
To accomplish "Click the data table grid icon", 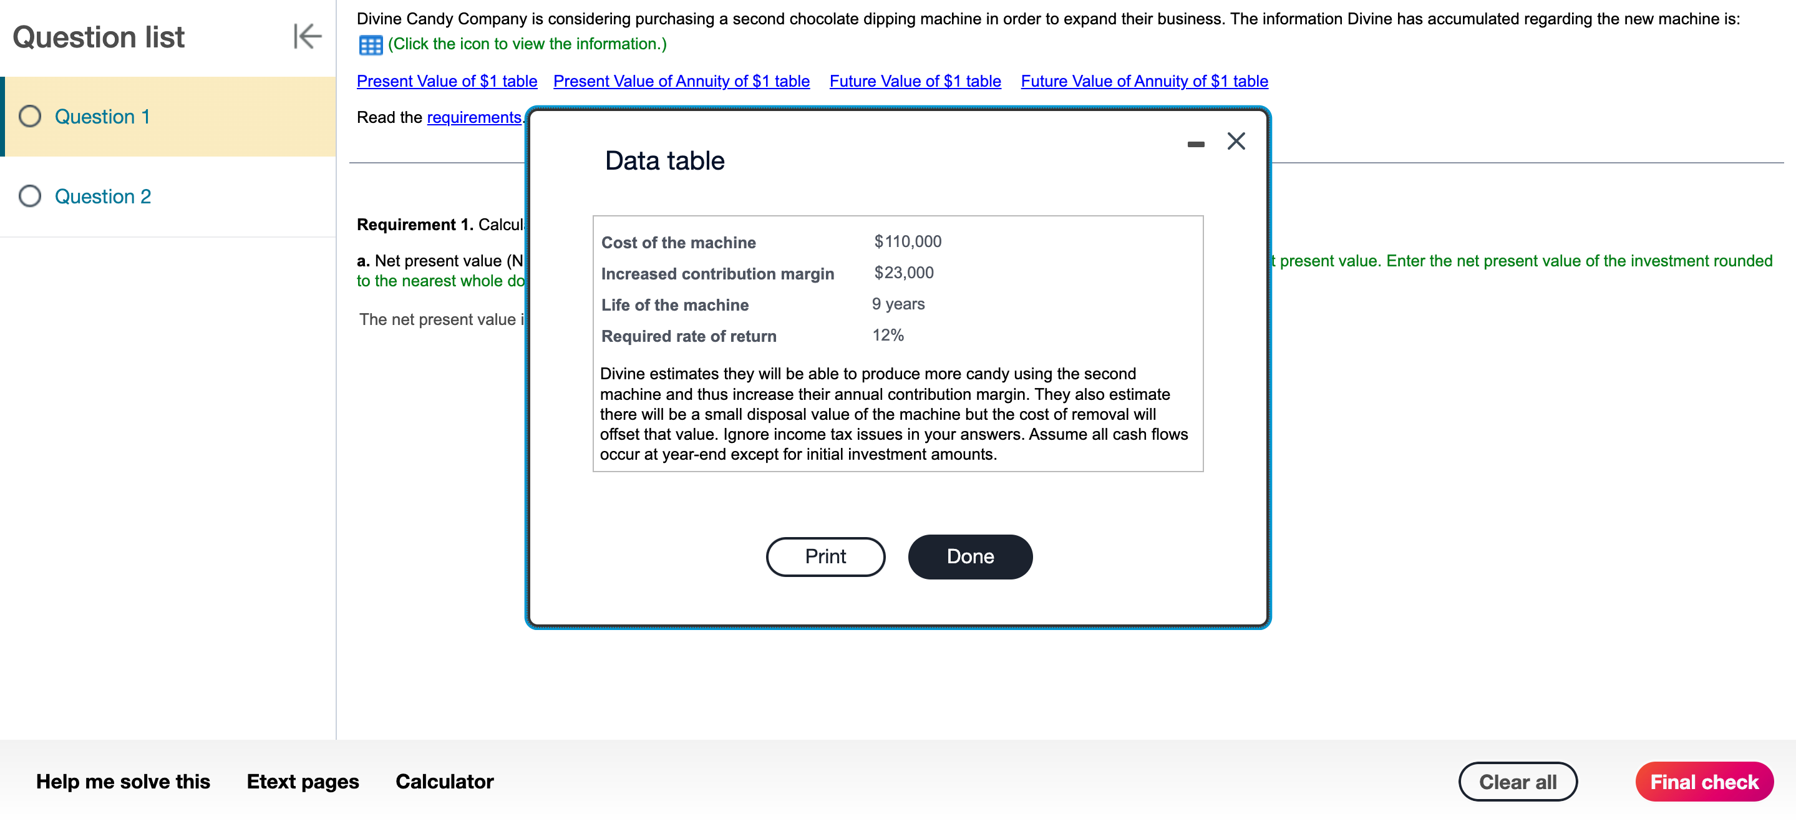I will 370,46.
